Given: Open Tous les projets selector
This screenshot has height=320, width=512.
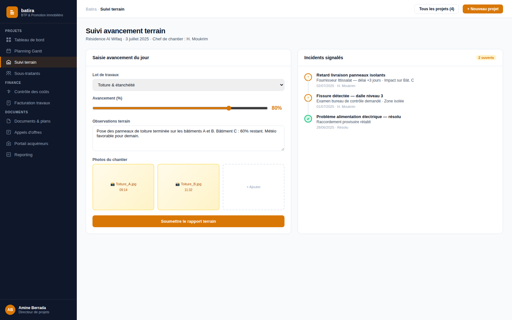Looking at the screenshot, I should click(x=436, y=9).
